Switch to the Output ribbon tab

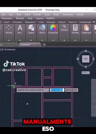62,22
